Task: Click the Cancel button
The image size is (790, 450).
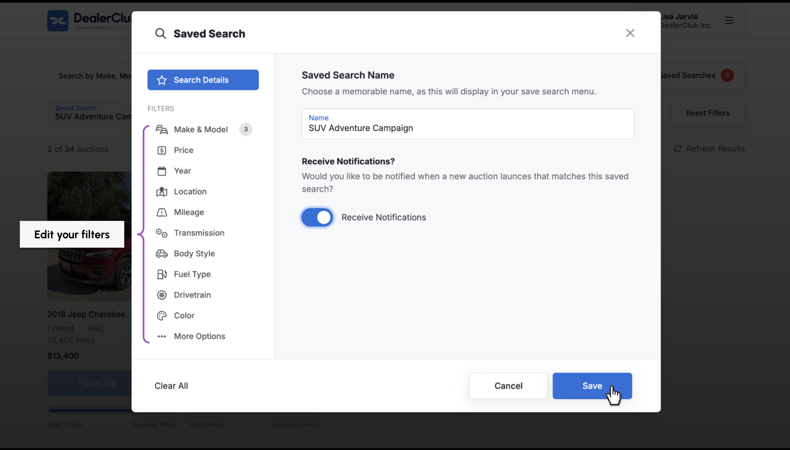Action: click(508, 386)
